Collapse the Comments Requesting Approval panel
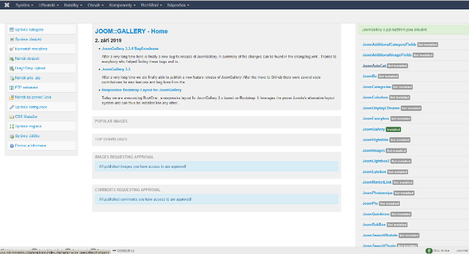 127,189
